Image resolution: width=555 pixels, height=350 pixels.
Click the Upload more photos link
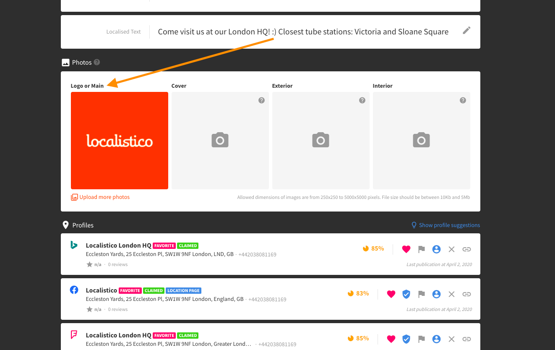click(x=100, y=197)
